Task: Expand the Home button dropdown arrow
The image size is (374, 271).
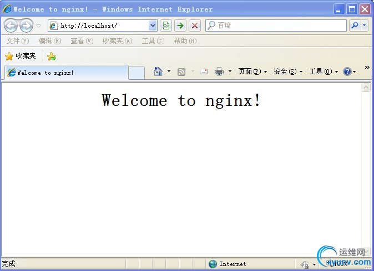Action: 169,71
